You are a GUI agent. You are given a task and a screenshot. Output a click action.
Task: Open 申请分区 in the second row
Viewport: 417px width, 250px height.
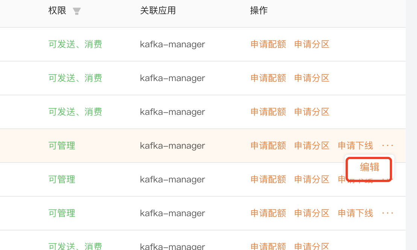[x=312, y=78]
